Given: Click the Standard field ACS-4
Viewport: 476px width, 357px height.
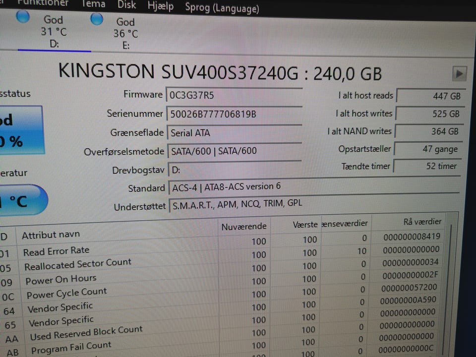Looking at the screenshot, I should point(314,186).
